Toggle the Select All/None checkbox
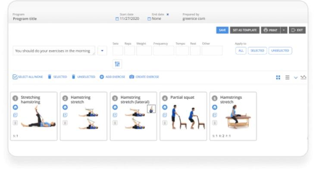This screenshot has height=172, width=316. tap(15, 77)
